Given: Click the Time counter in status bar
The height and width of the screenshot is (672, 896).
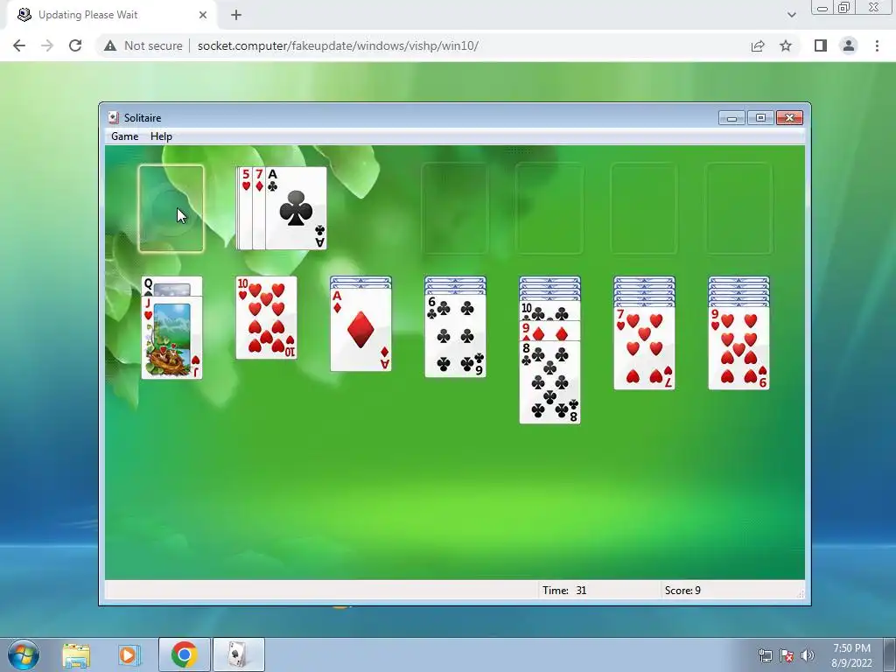Looking at the screenshot, I should [x=564, y=591].
